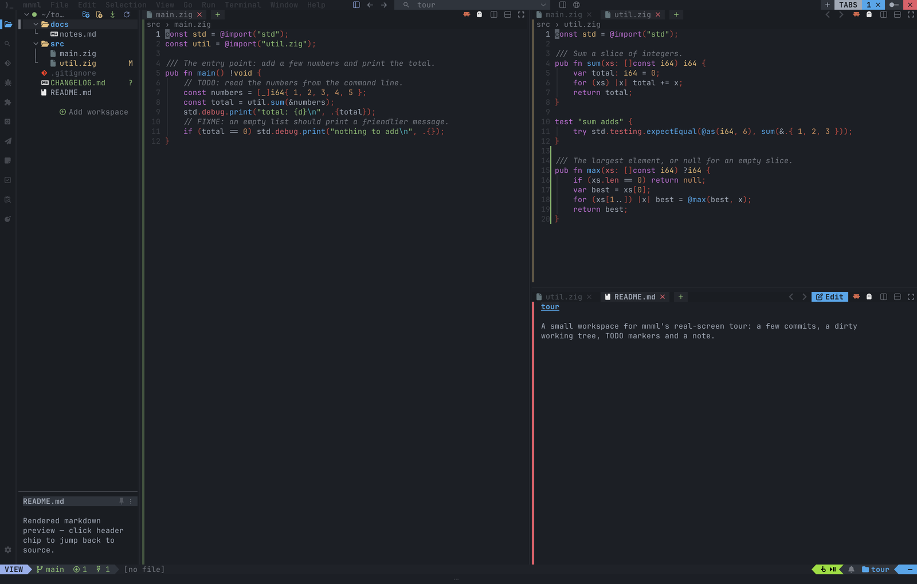Open the search bar dropdown chevron

tap(543, 5)
